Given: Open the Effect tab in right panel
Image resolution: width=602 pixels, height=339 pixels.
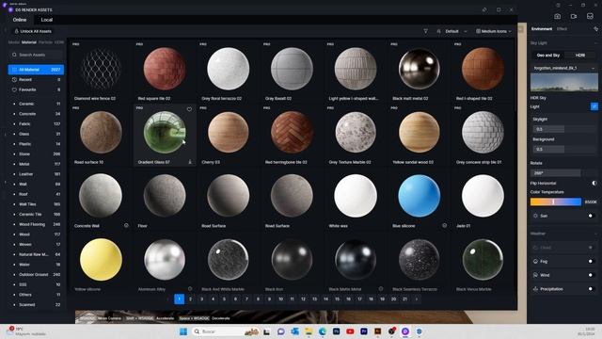Looking at the screenshot, I should [562, 29].
